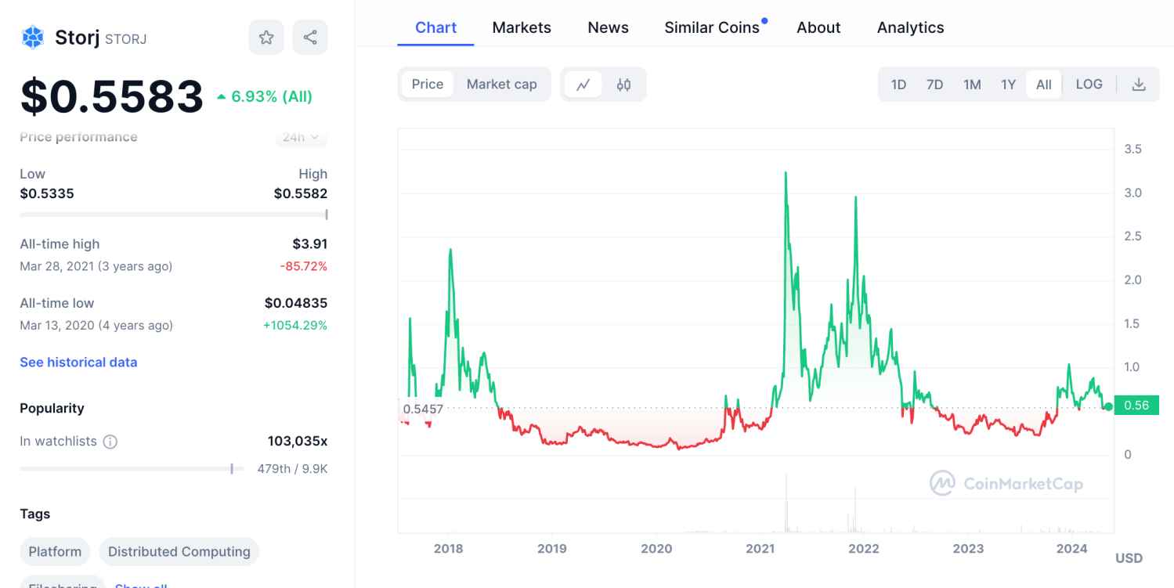Click the watchlist popularity rank bar
This screenshot has height=588, width=1174.
pyautogui.click(x=132, y=469)
